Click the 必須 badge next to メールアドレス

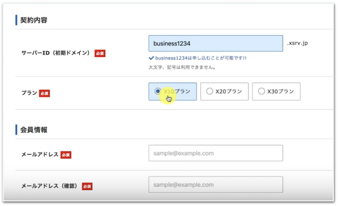(66, 155)
